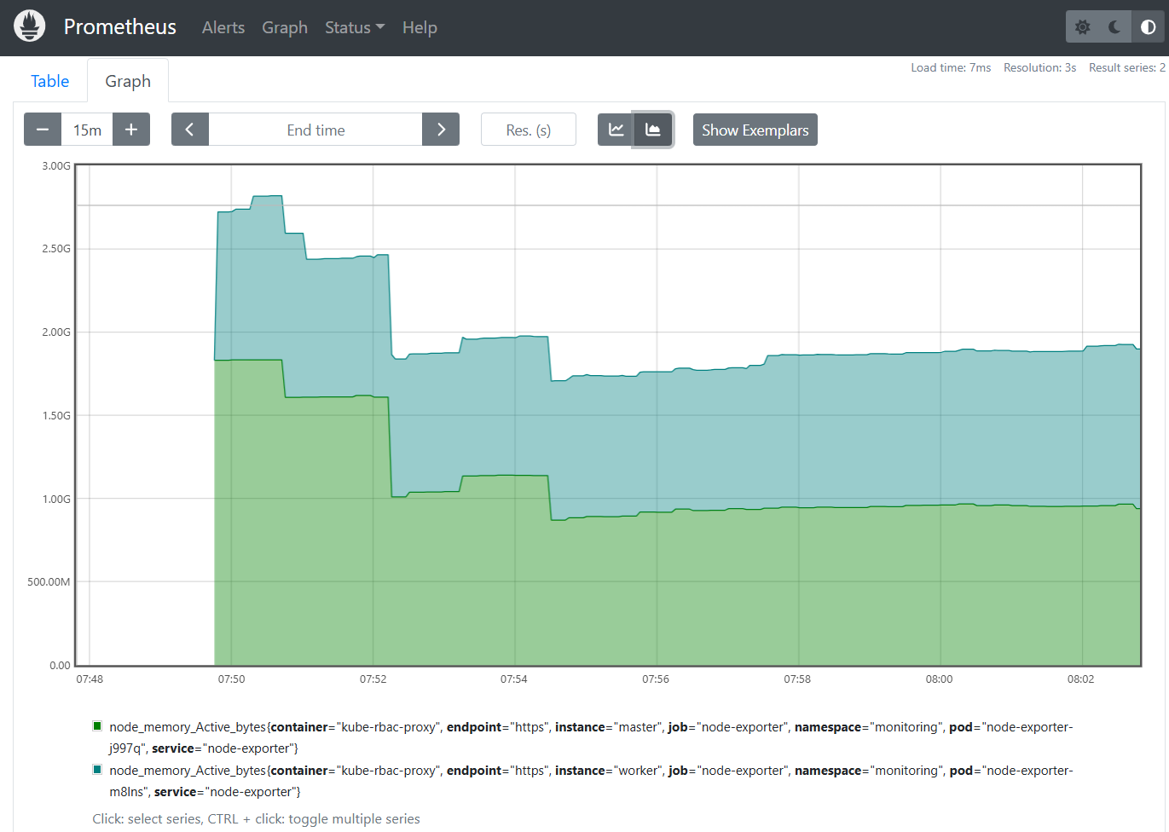Switch to the Table tab
This screenshot has height=832, width=1169.
tap(50, 81)
